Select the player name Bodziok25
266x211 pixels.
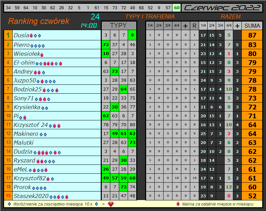point(28,89)
